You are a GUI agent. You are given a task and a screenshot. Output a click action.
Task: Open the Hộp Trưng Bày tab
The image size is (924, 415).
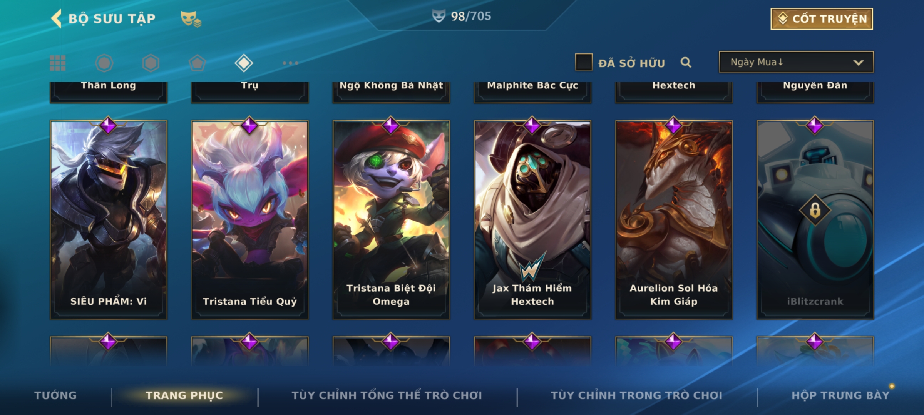[841, 395]
